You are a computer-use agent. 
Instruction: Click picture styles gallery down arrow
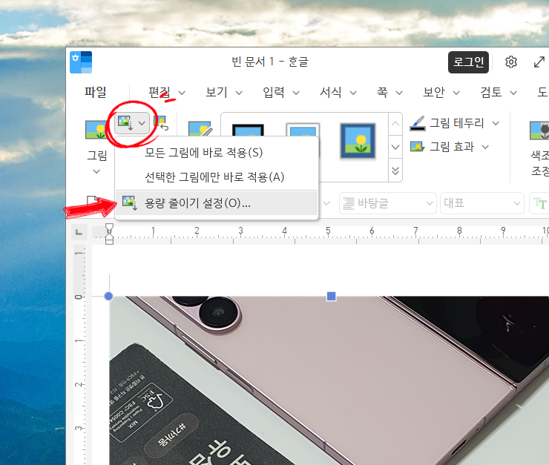click(395, 147)
